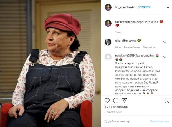Click the header profile avatar of tat_kravchenko
The image size is (172, 127).
108,7
